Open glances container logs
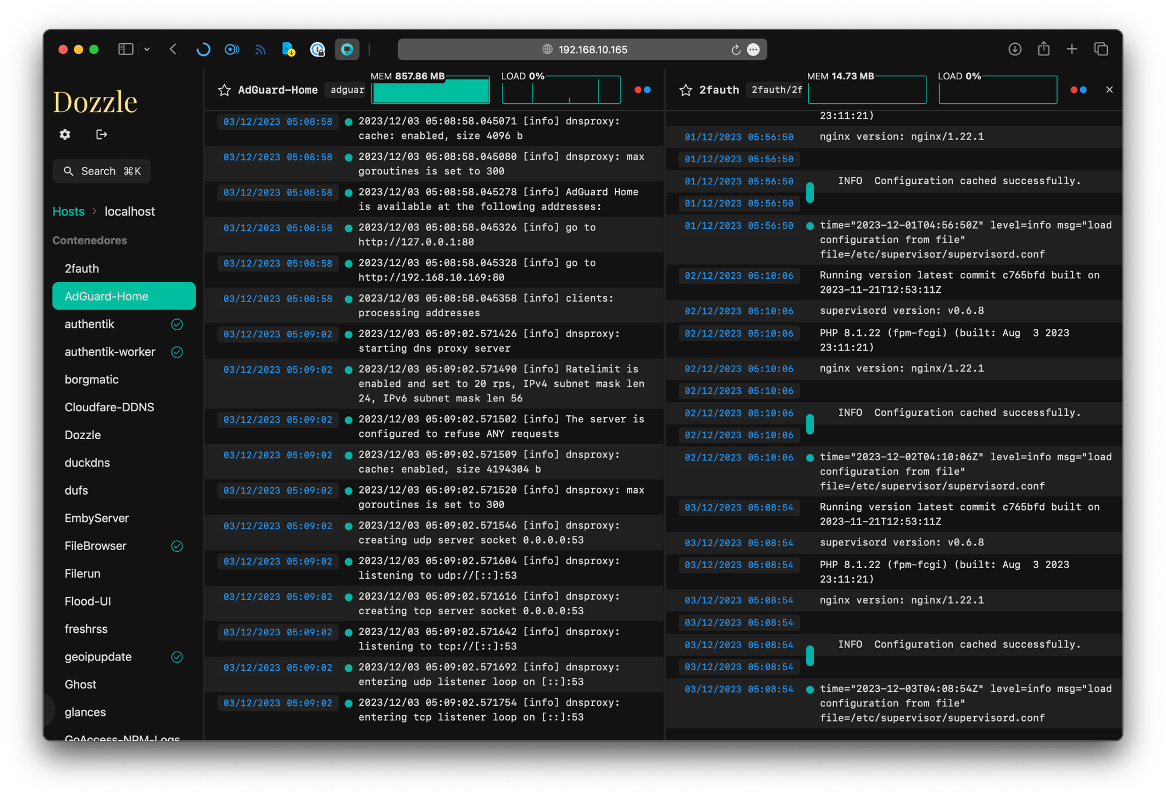The image size is (1166, 798). click(x=124, y=712)
